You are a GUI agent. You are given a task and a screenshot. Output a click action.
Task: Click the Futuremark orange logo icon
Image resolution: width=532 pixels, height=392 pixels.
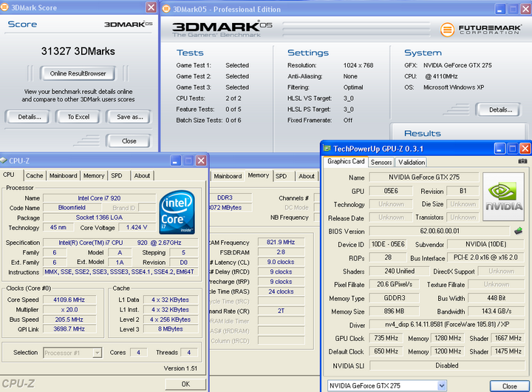(x=447, y=30)
